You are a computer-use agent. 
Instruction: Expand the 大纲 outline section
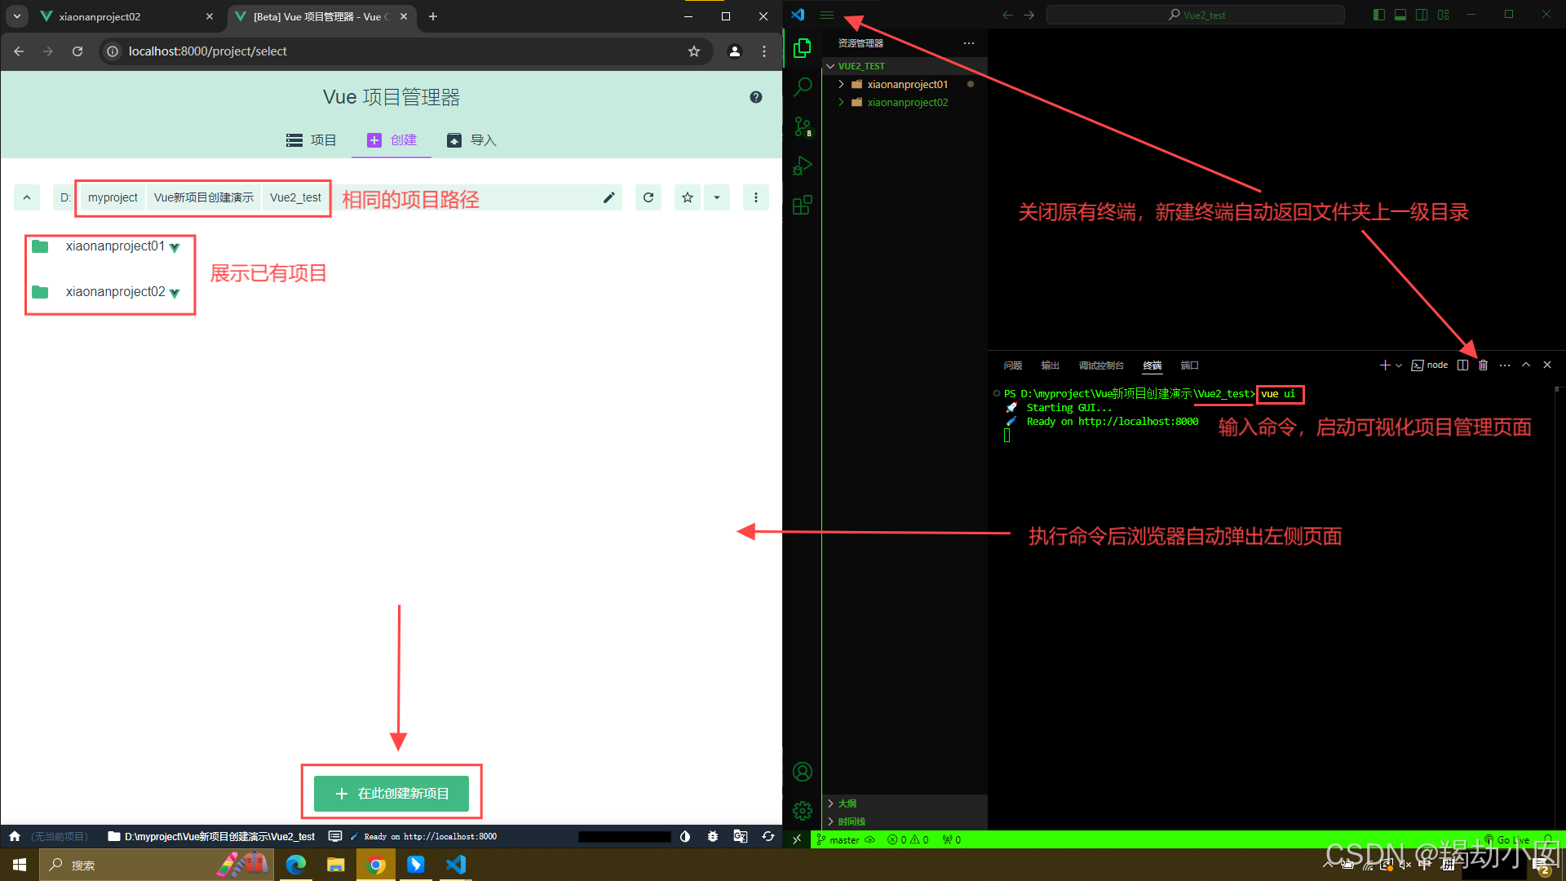click(847, 804)
